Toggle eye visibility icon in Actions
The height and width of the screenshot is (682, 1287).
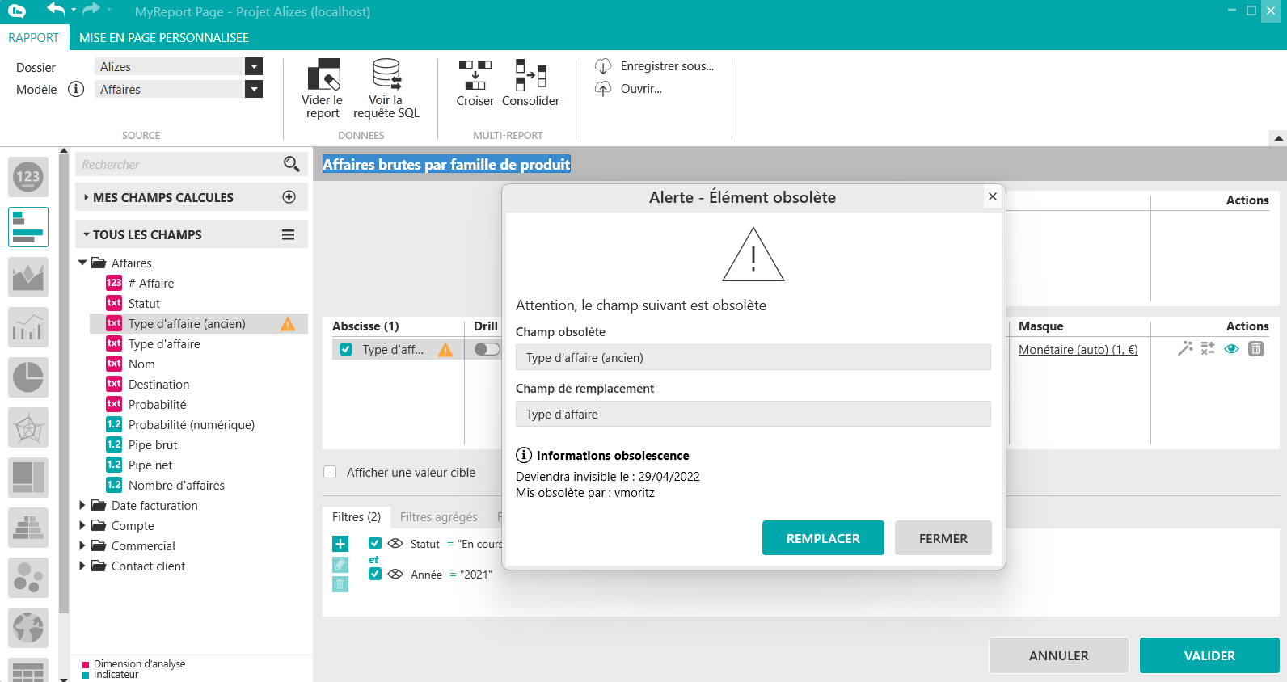pos(1231,349)
